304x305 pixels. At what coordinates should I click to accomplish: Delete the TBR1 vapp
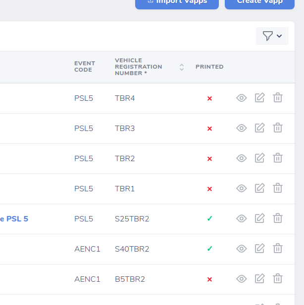pos(277,188)
